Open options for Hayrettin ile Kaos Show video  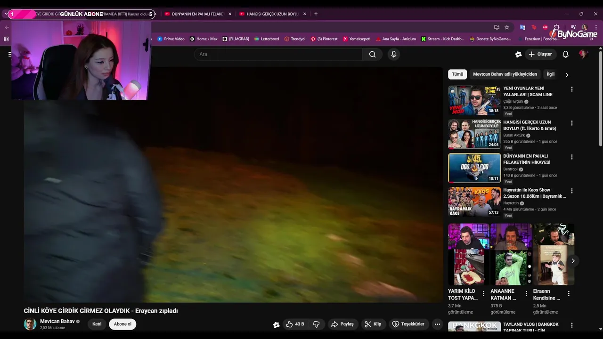(572, 191)
